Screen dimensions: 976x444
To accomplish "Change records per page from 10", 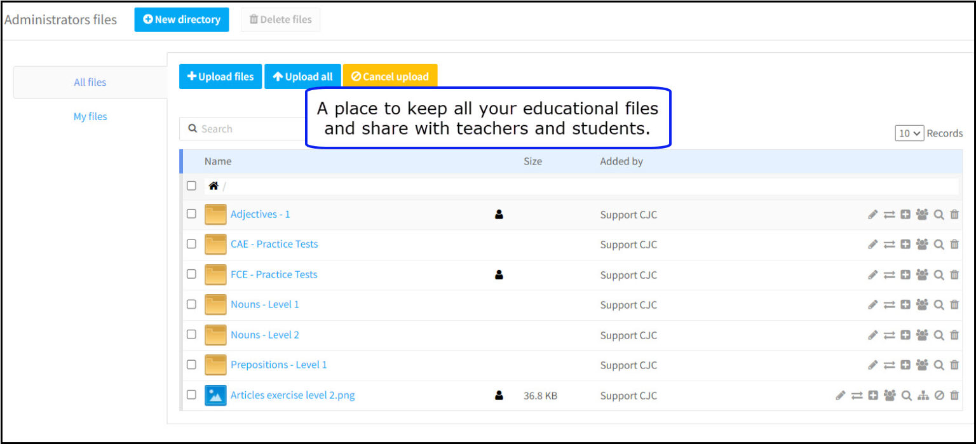I will tap(909, 133).
